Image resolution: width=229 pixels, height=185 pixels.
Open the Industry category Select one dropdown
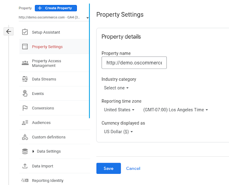(116, 88)
